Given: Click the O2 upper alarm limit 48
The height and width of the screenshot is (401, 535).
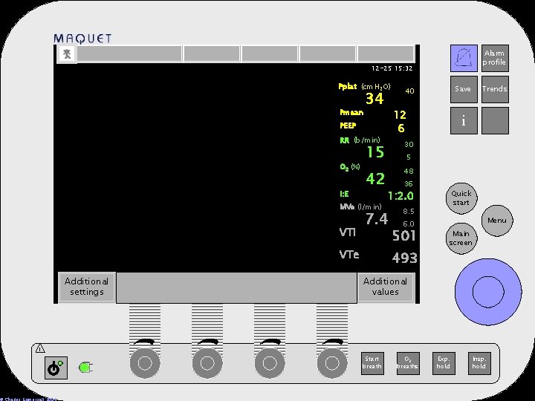Looking at the screenshot, I should coord(409,172).
